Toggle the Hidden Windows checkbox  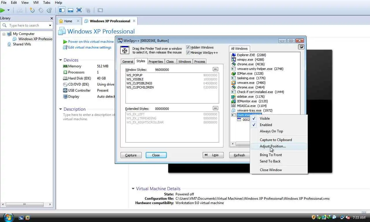tap(188, 47)
